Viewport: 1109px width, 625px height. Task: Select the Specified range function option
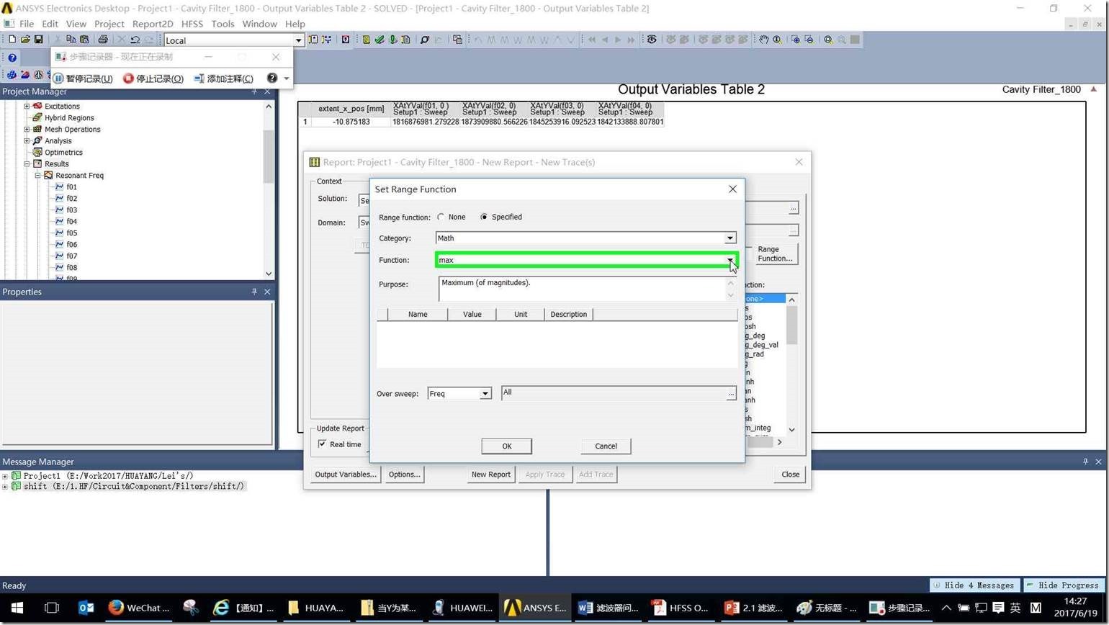(x=484, y=217)
